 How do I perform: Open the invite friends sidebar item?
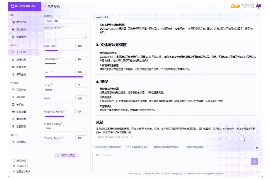coord(21,142)
